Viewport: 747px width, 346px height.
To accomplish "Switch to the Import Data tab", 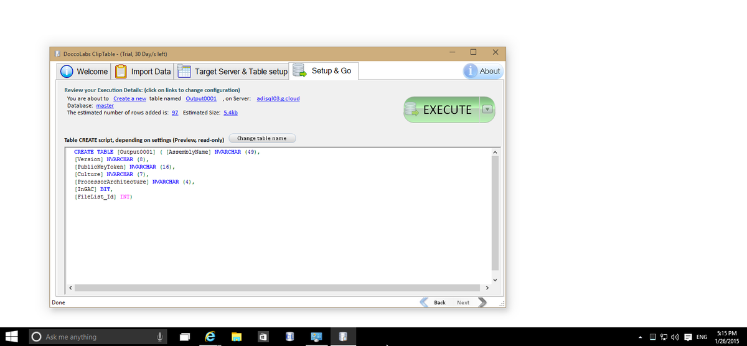I will pyautogui.click(x=143, y=72).
